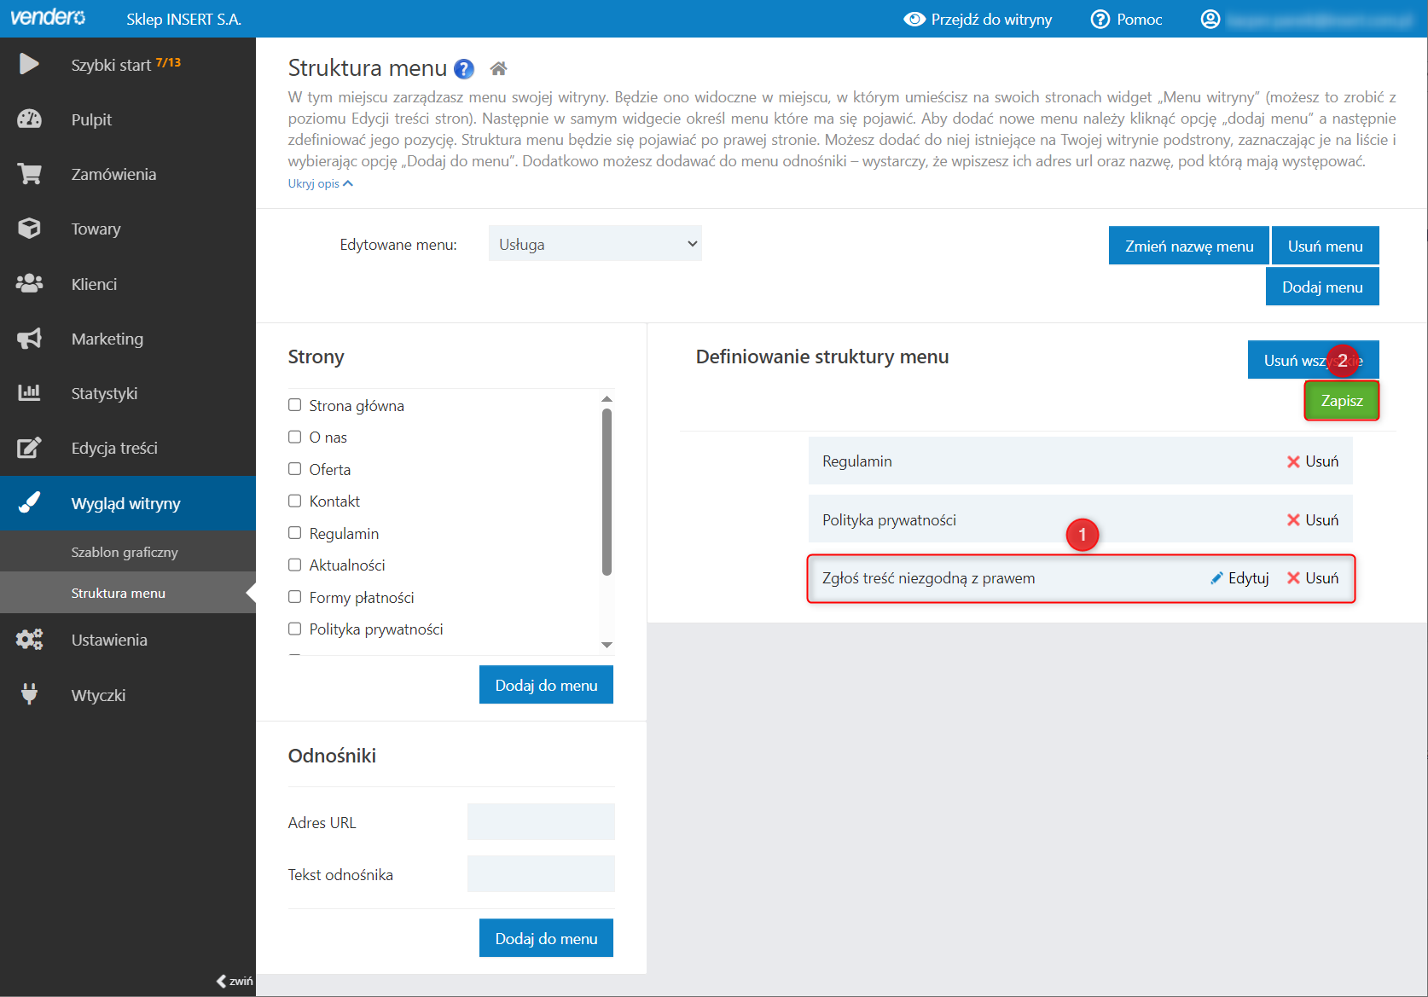Select Struktura menu submenu item
This screenshot has width=1428, height=997.
(x=128, y=593)
